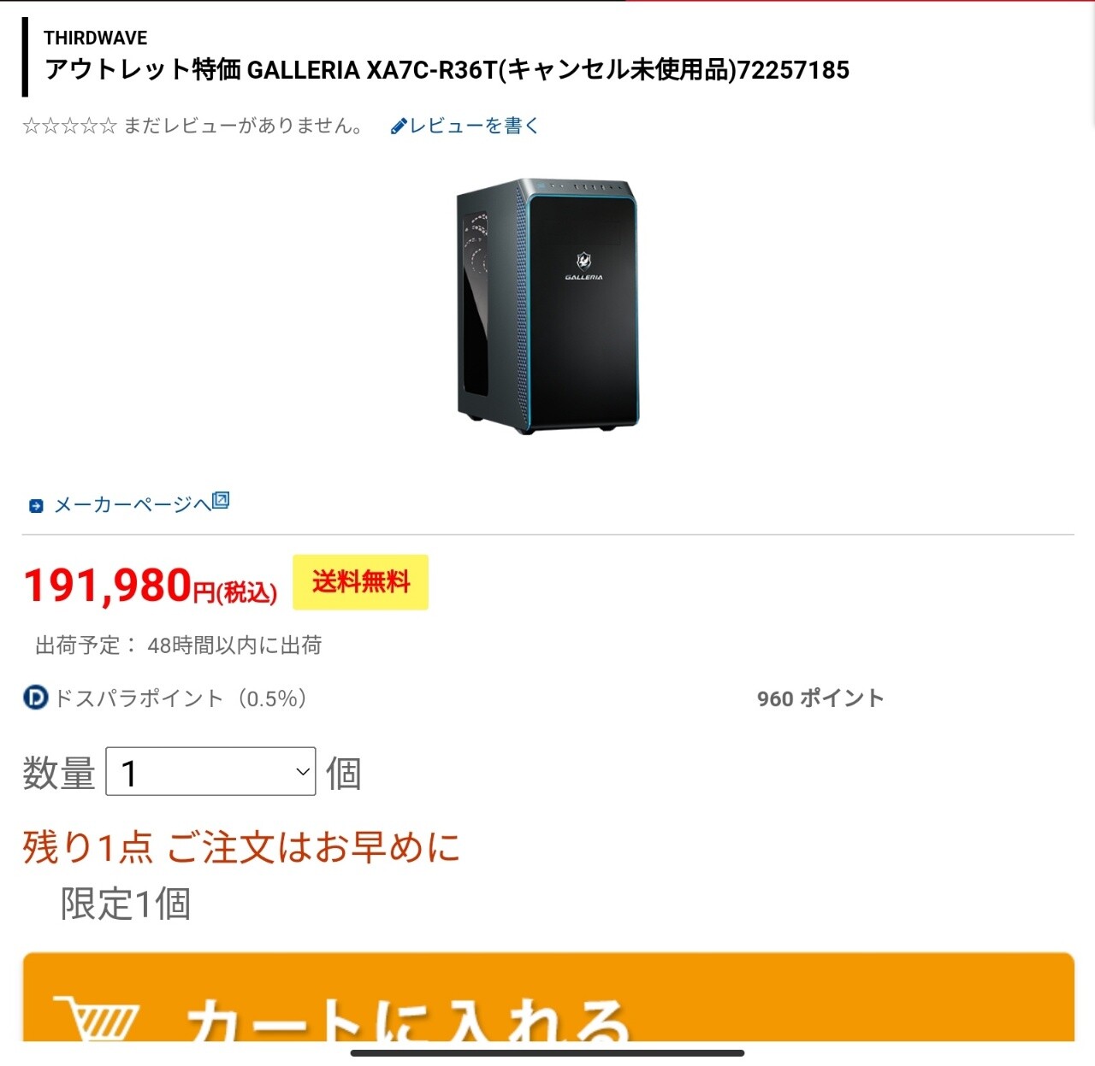The width and height of the screenshot is (1095, 1066).
Task: Click the 191,980円 price text
Action: [150, 586]
